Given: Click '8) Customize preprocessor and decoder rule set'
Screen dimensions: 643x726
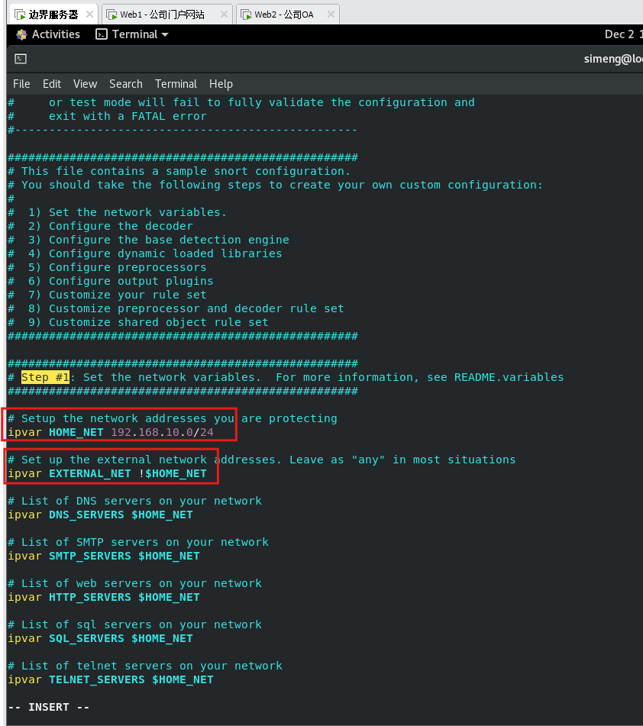Looking at the screenshot, I should click(186, 308).
